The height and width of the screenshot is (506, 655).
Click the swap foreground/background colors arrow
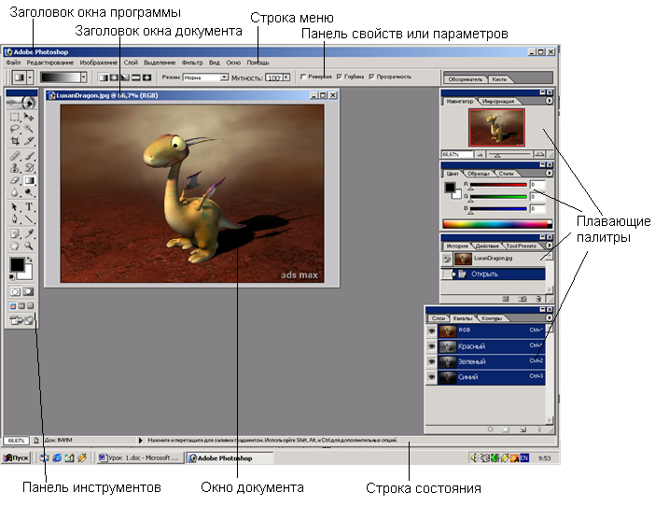29,260
